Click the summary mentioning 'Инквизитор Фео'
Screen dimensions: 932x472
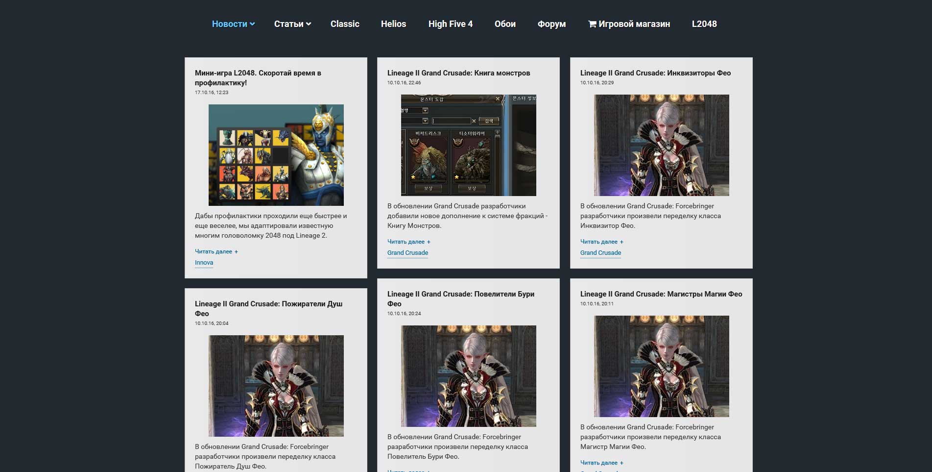pos(650,216)
